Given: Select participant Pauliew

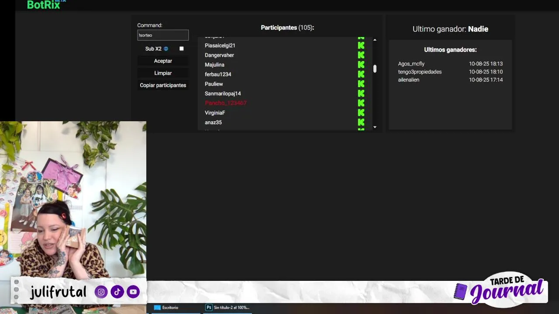Looking at the screenshot, I should pyautogui.click(x=214, y=84).
